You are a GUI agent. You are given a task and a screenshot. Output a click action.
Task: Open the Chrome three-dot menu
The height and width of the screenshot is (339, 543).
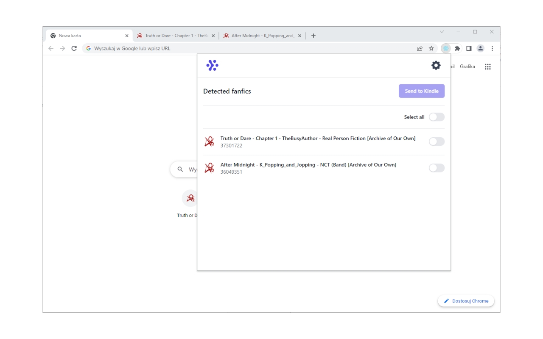492,48
